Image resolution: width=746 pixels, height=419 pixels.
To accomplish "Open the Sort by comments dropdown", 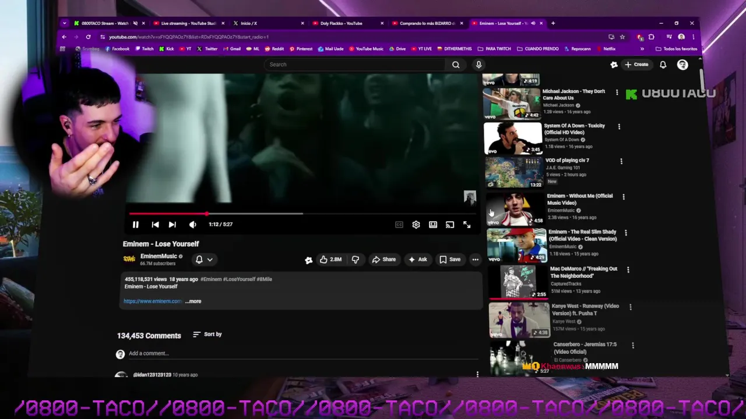I will pos(207,335).
